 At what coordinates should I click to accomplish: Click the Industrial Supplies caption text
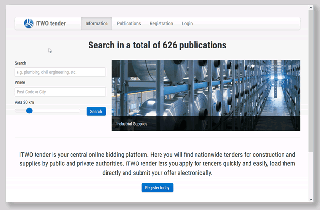point(132,124)
